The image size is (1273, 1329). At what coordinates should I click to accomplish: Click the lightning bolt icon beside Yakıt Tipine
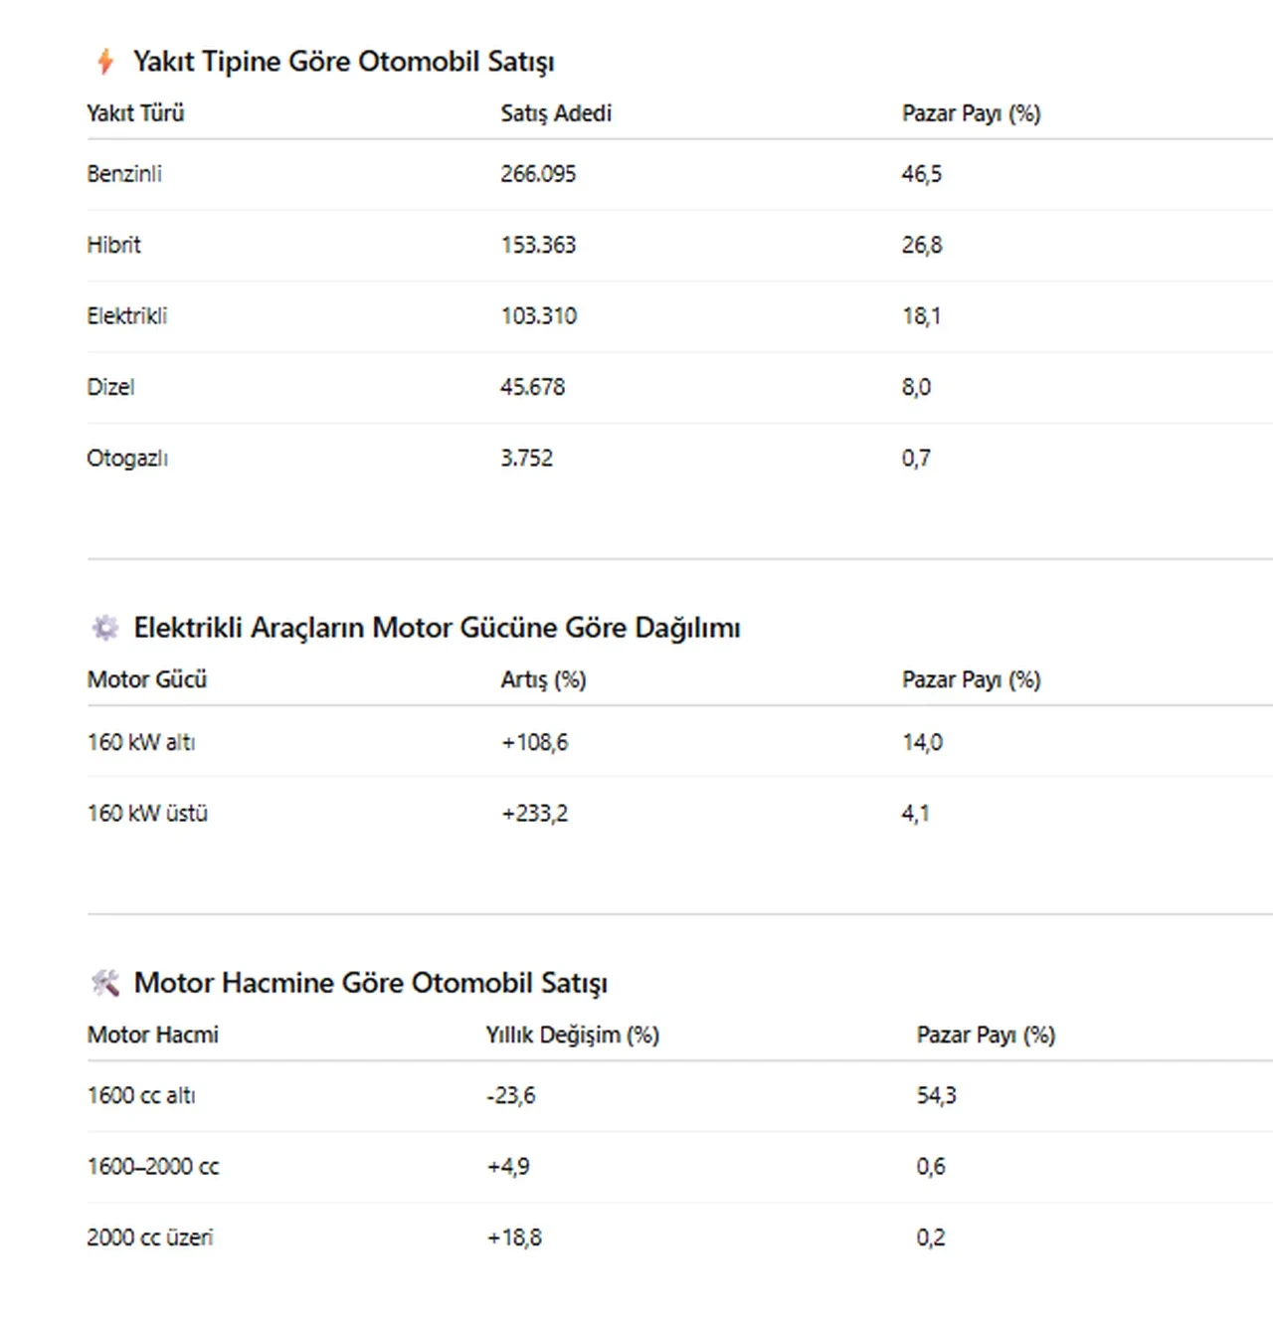click(x=105, y=62)
